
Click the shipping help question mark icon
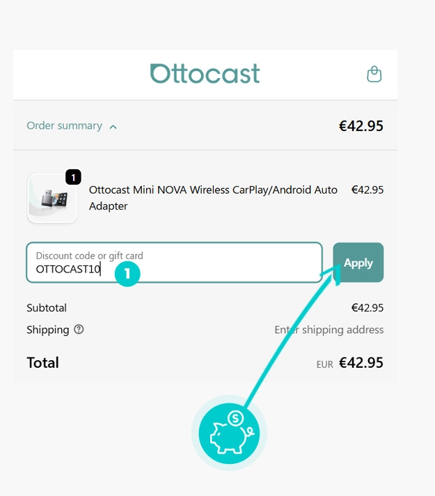79,330
